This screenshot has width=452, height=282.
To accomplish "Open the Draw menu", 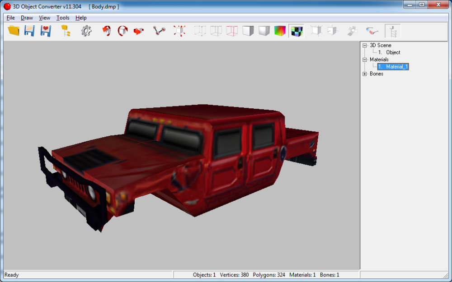I will [x=27, y=18].
